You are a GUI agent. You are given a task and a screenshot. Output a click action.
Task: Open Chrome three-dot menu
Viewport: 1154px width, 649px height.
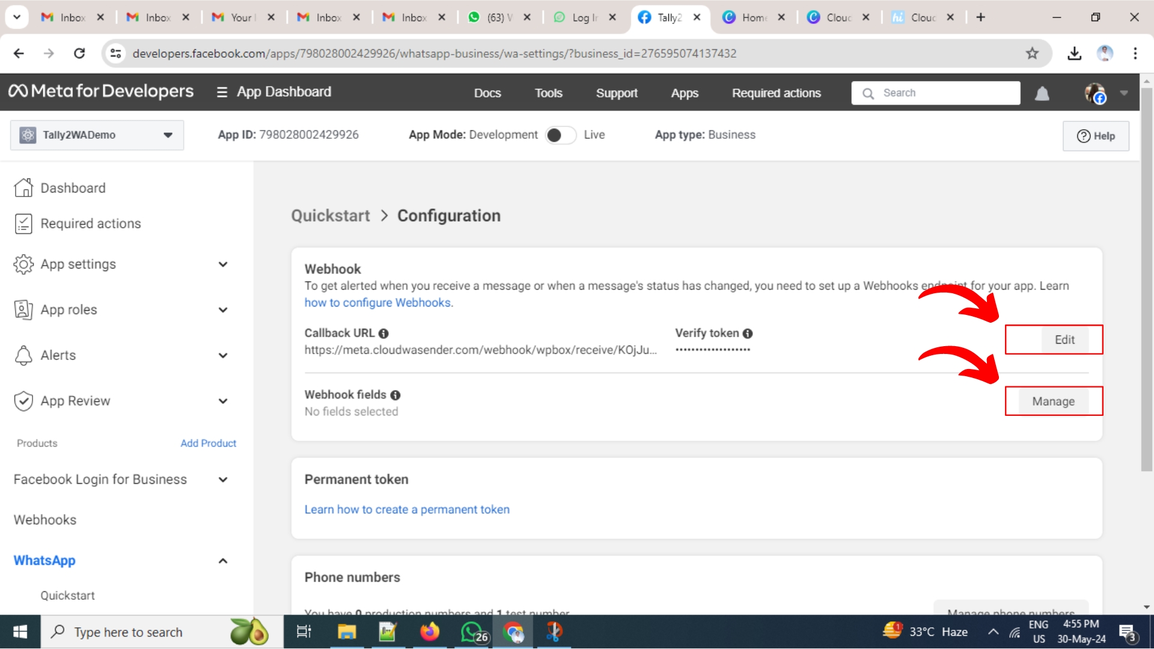click(x=1135, y=53)
